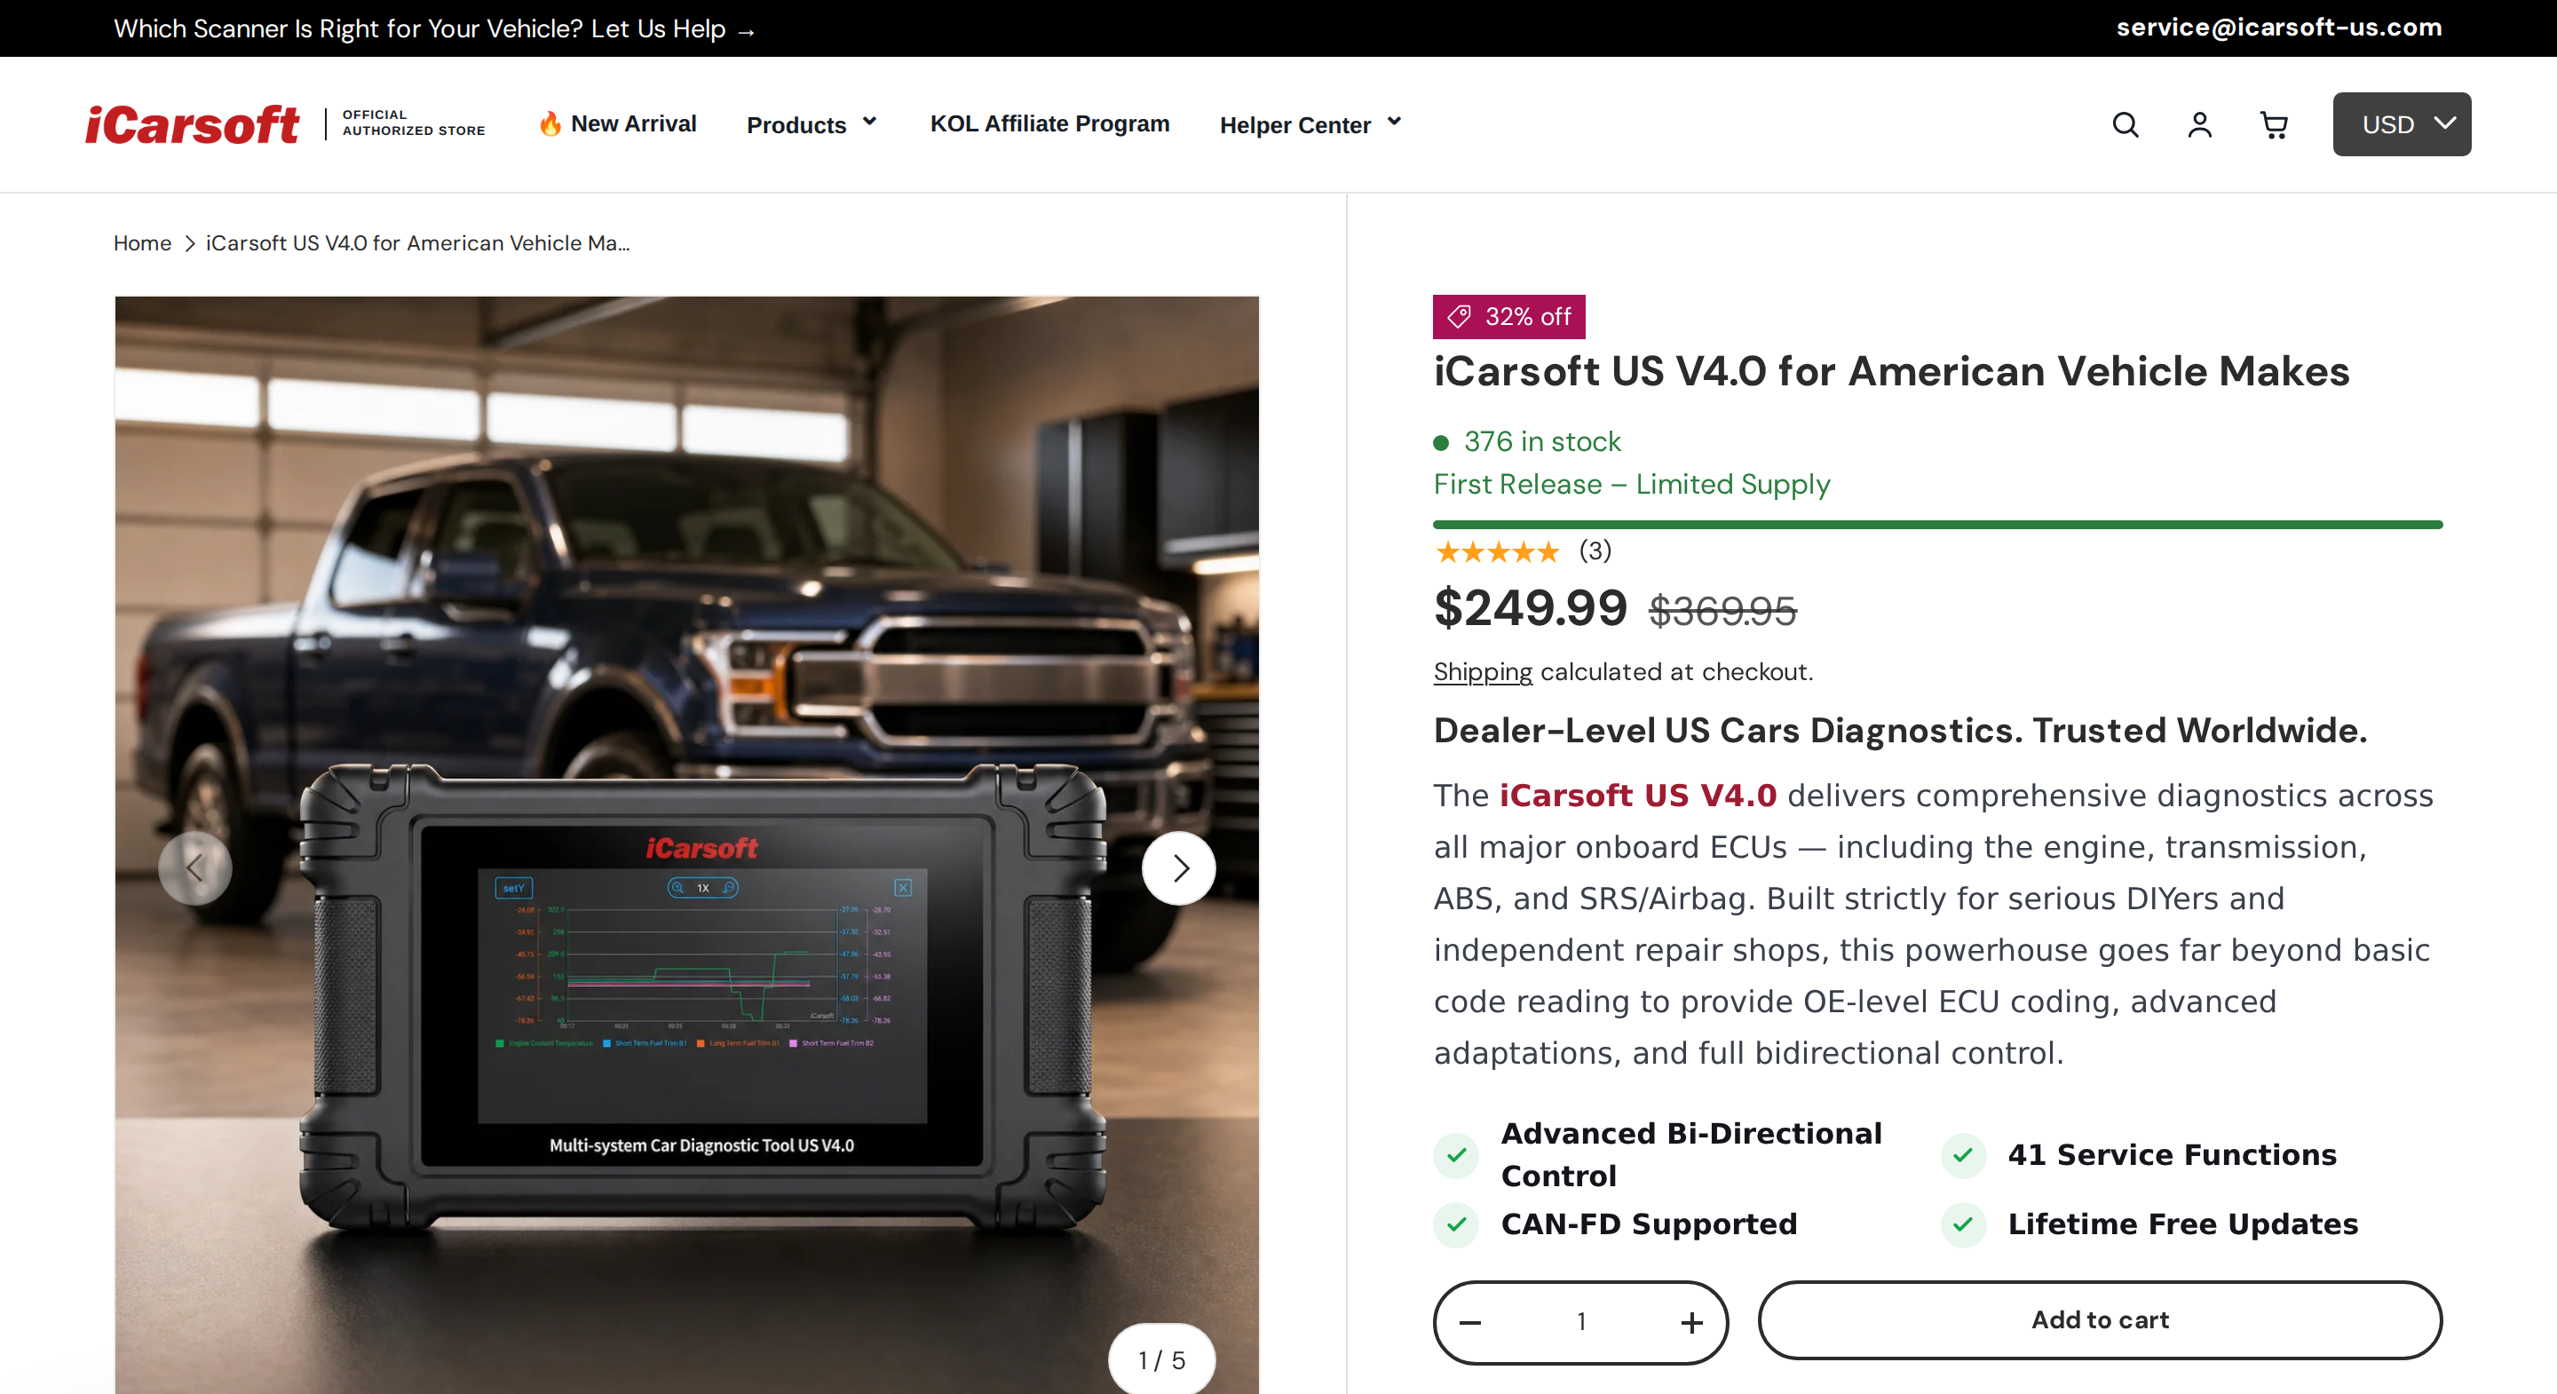The width and height of the screenshot is (2557, 1394).
Task: Open the USD currency dropdown
Action: [x=2401, y=124]
